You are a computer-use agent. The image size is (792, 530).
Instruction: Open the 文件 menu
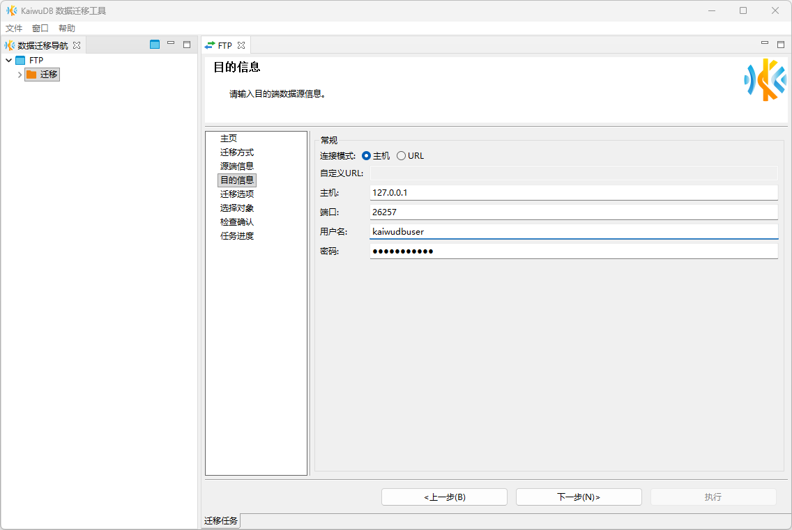tap(14, 29)
